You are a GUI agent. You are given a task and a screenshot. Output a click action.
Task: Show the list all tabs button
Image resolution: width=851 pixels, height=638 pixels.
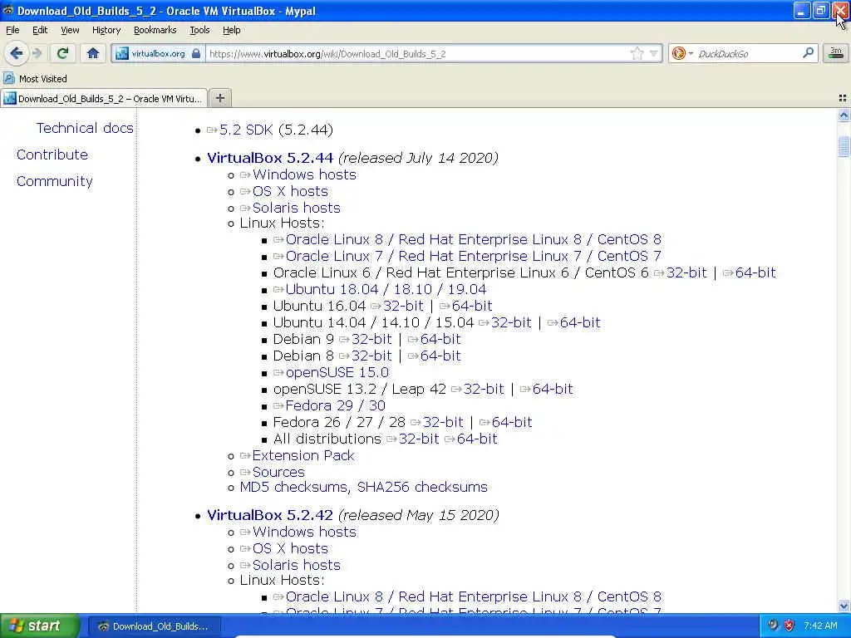point(843,98)
